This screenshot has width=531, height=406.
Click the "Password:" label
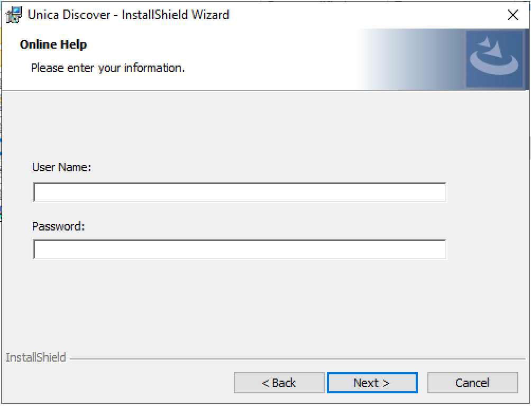(59, 227)
